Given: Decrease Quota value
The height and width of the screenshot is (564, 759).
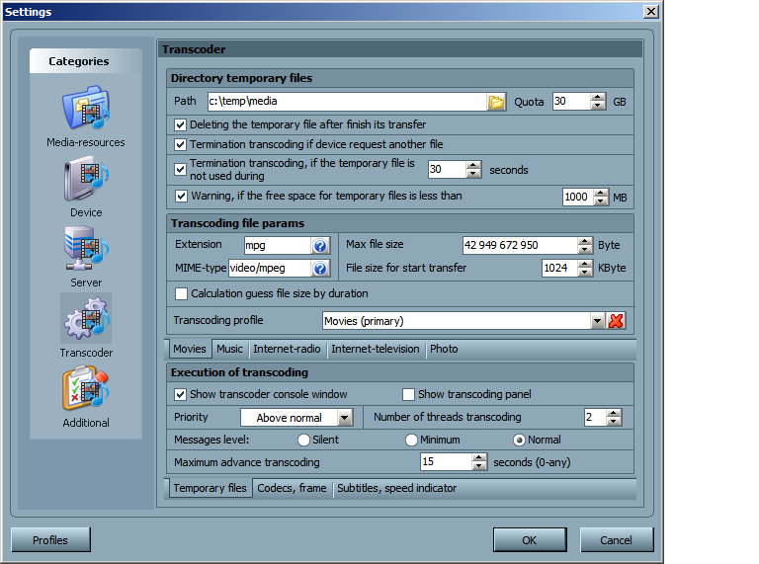Looking at the screenshot, I should 598,106.
